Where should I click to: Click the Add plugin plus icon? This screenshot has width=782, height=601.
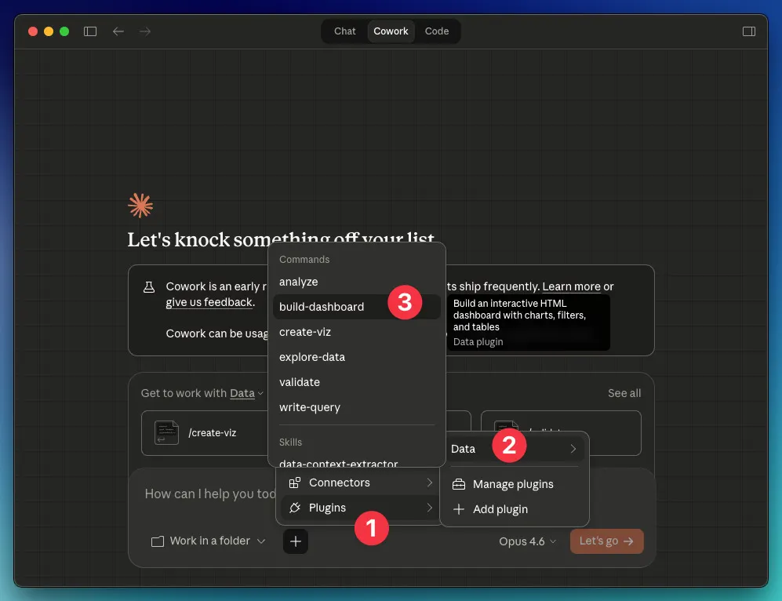pos(459,509)
